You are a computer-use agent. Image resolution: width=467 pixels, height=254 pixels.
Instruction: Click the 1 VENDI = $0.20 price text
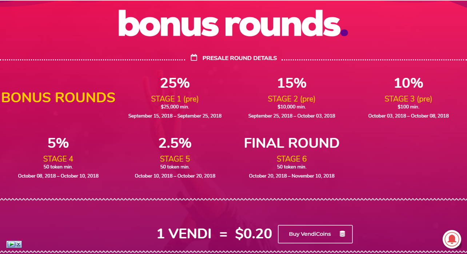tap(214, 234)
